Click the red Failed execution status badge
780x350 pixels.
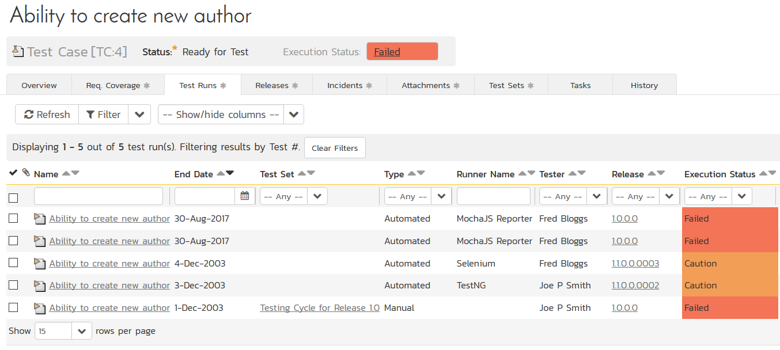(x=402, y=52)
